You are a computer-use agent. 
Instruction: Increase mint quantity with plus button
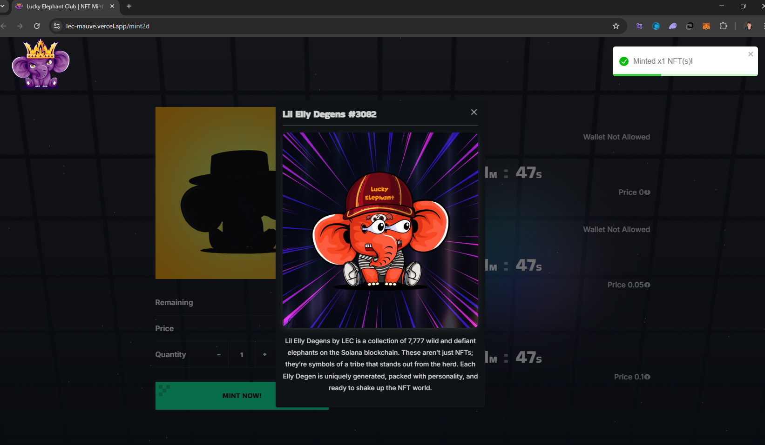tap(265, 354)
